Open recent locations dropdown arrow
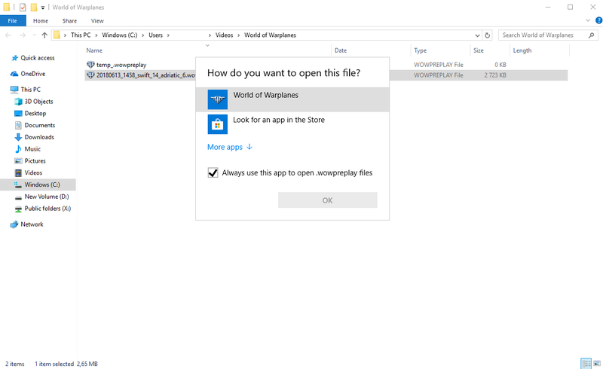The image size is (603, 369). (x=34, y=35)
